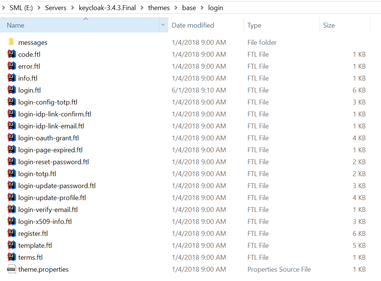Click the theme.properties text file icon
Viewport: 381px width, 281px height.
(x=12, y=269)
